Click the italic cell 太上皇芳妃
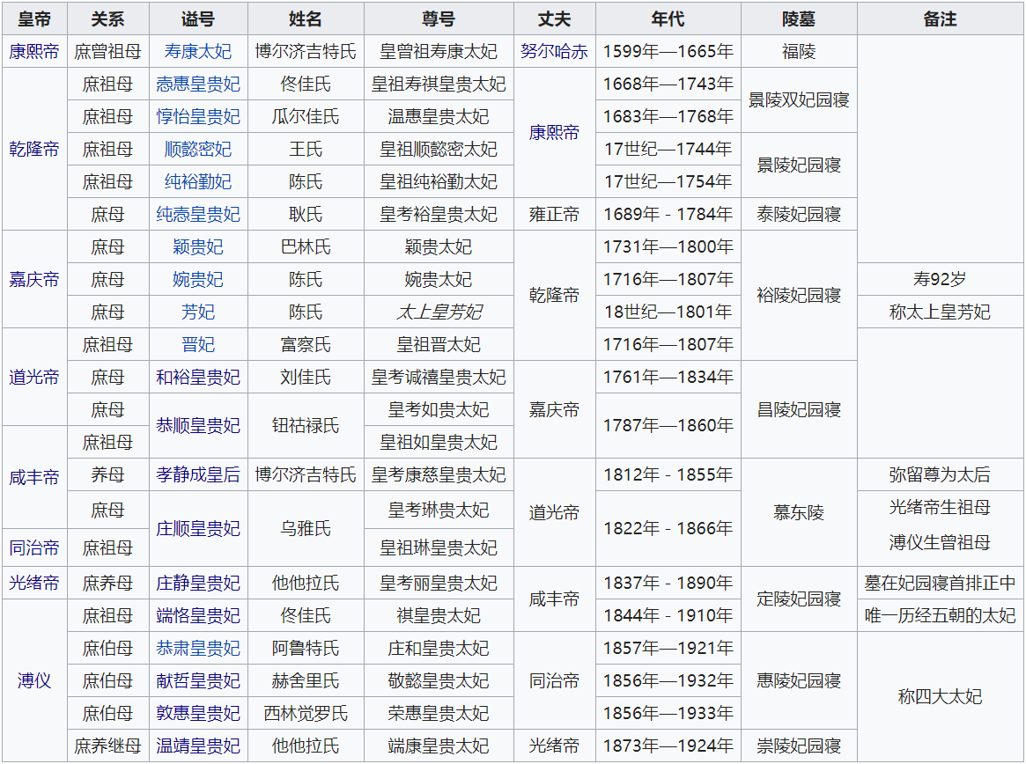This screenshot has width=1026, height=764. (439, 312)
